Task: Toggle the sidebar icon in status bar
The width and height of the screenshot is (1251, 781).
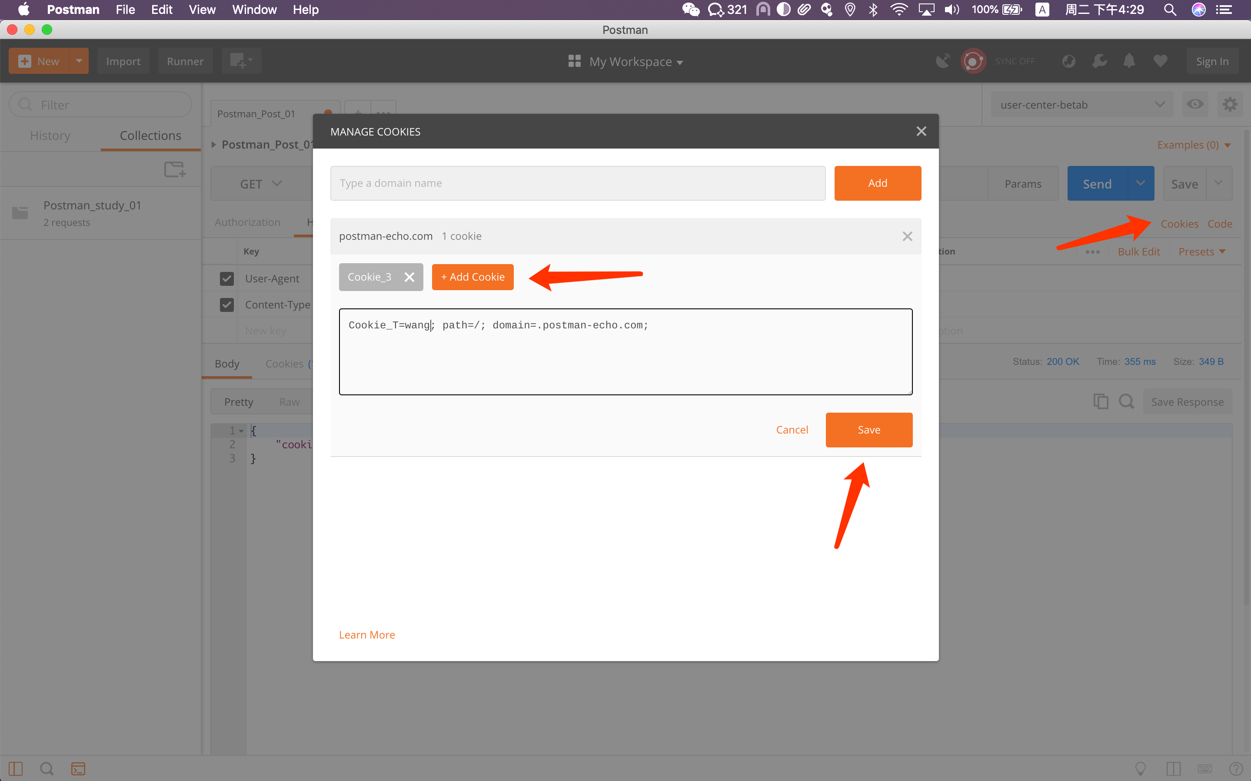Action: pyautogui.click(x=16, y=768)
